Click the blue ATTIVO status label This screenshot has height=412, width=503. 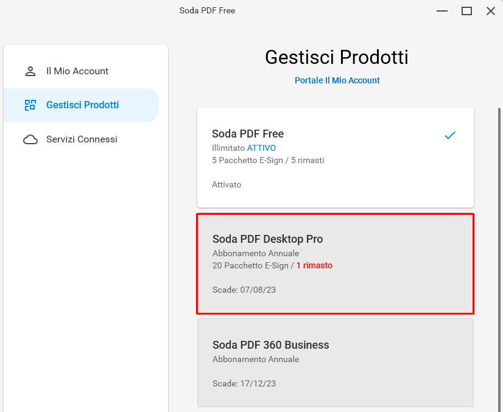261,148
